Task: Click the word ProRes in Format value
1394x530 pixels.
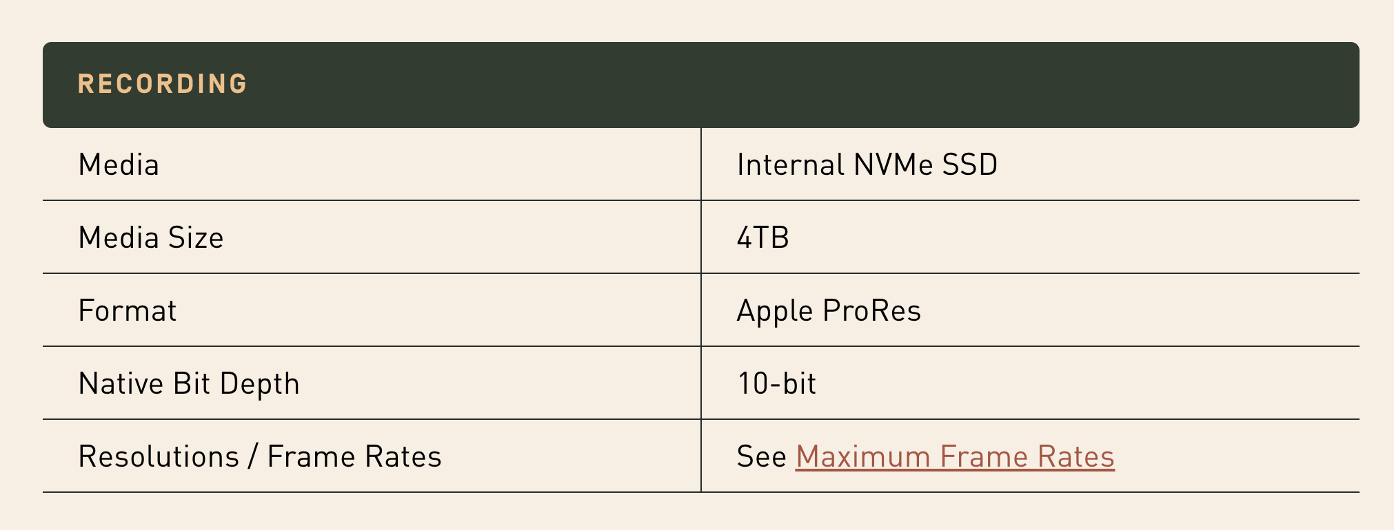Action: pos(872,311)
